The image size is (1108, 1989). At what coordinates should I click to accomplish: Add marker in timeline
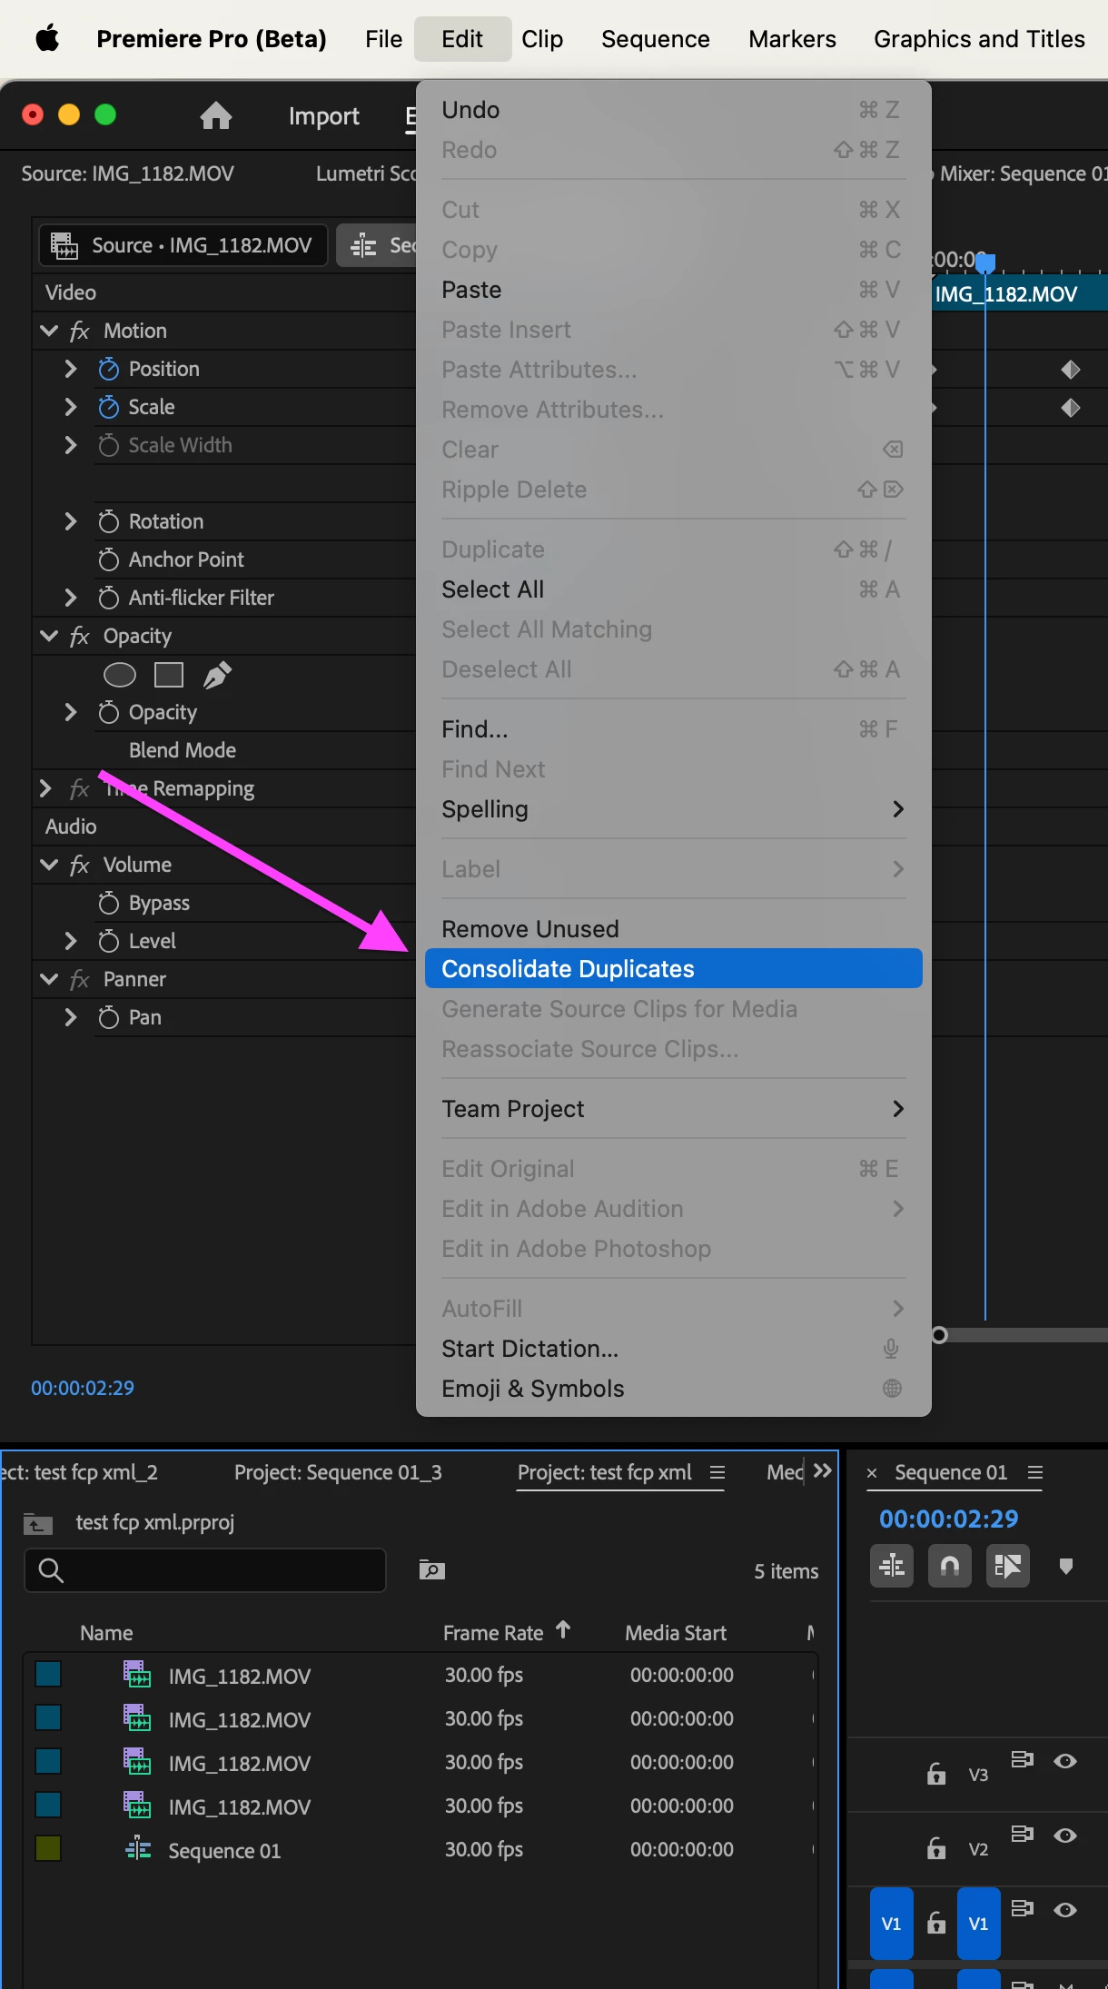point(1066,1566)
